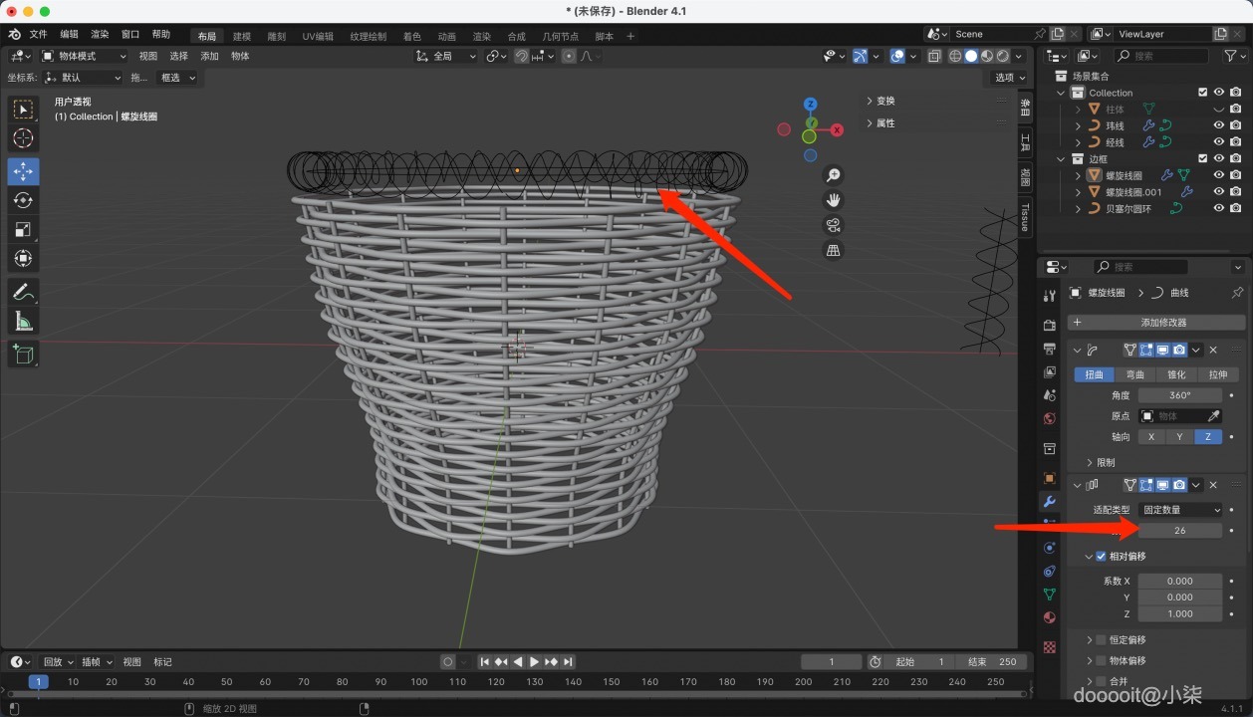This screenshot has height=717, width=1253.
Task: Activate the Rotate tool
Action: pyautogui.click(x=23, y=200)
